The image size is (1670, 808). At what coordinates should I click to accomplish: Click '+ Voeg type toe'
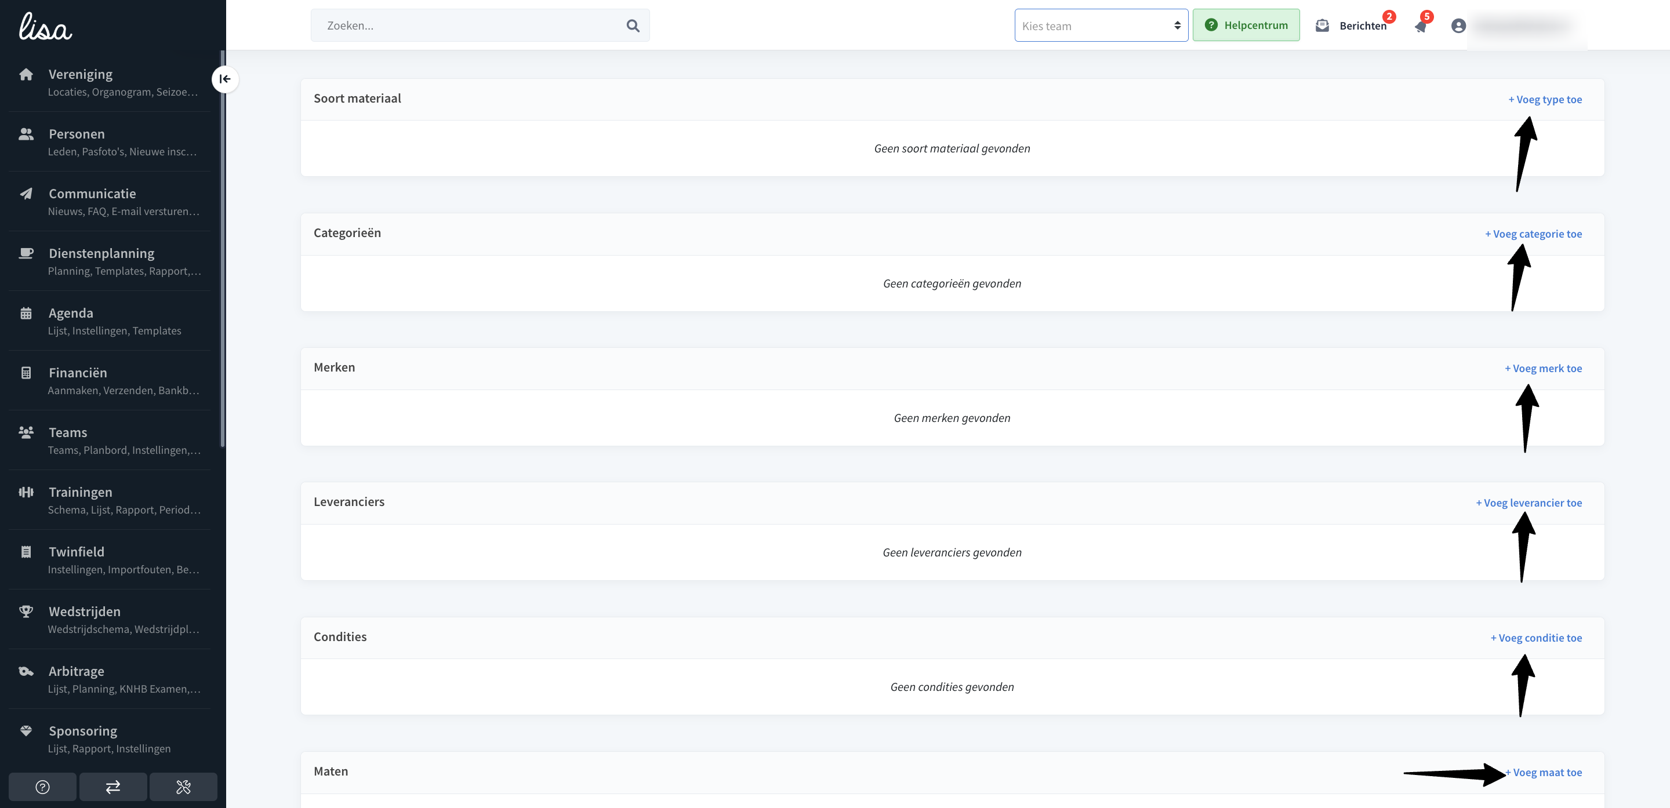(x=1545, y=99)
